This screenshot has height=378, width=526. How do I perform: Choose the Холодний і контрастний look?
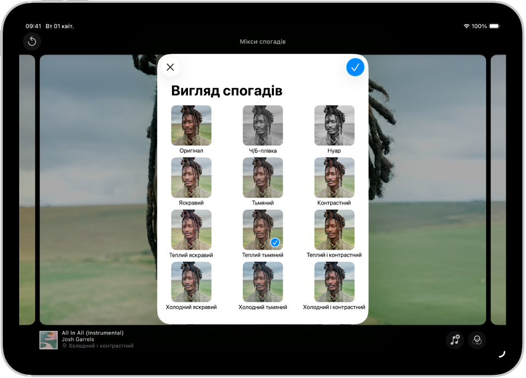pyautogui.click(x=334, y=281)
